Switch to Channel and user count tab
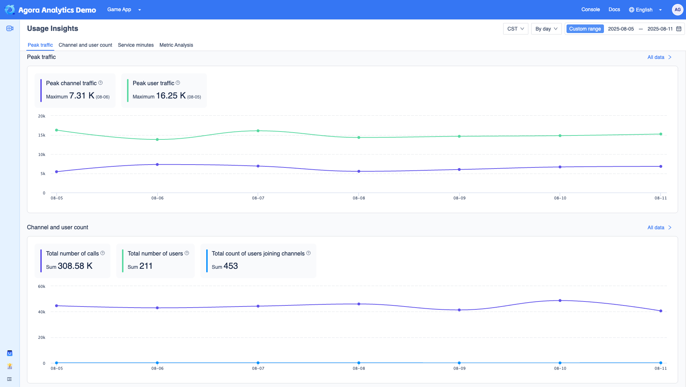Screen dimensions: 686x387 (x=85, y=45)
